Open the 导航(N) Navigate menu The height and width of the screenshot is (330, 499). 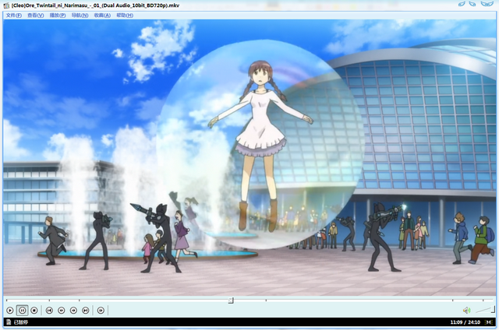pos(80,16)
